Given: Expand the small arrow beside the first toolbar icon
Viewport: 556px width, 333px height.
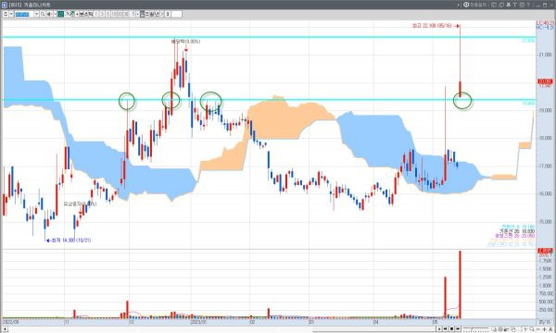Looking at the screenshot, I should point(11,14).
